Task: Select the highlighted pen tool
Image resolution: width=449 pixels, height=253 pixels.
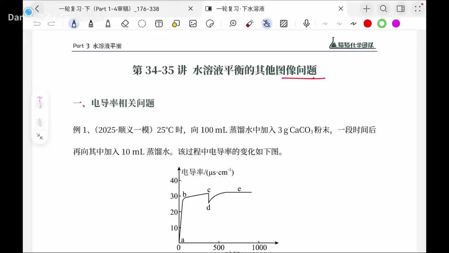Action: [x=74, y=24]
